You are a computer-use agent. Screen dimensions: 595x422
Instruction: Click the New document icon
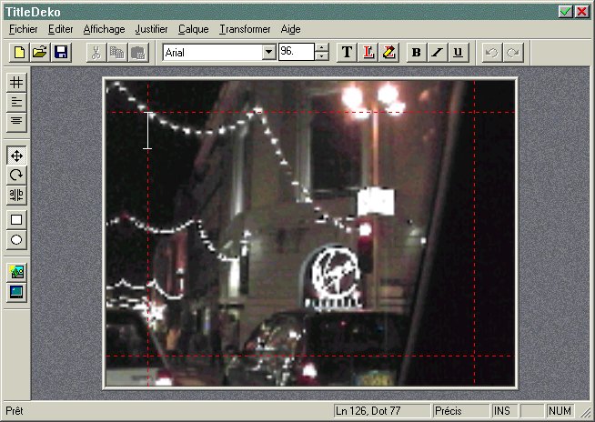coord(19,52)
